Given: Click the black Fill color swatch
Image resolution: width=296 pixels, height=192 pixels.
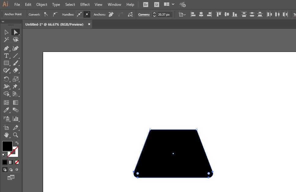Looking at the screenshot, I should (7, 146).
